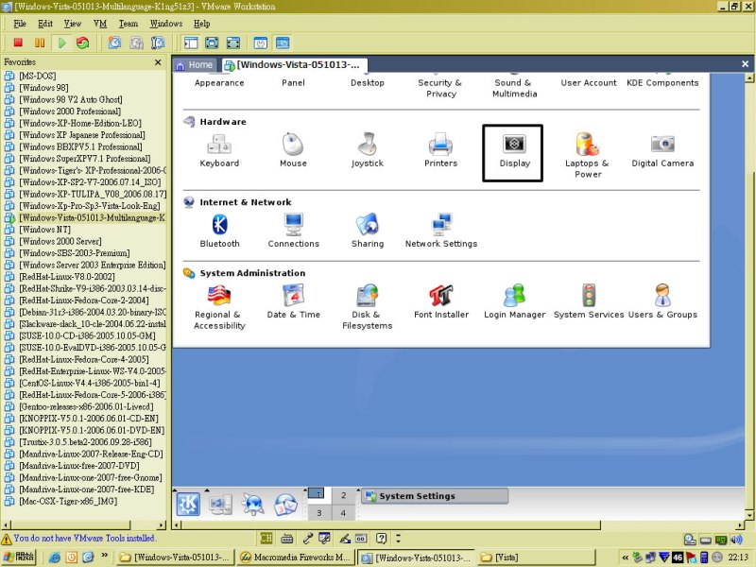Screen dimensions: 756x567
Task: Open the VM menu
Action: point(100,23)
